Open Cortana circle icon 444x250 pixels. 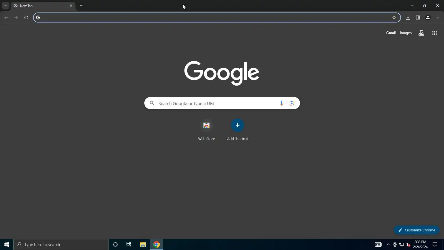coord(115,244)
